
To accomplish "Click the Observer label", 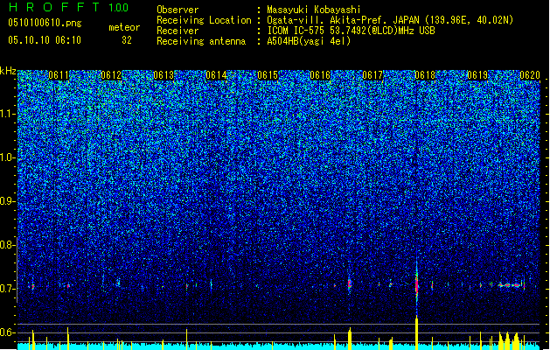I will 178,10.
